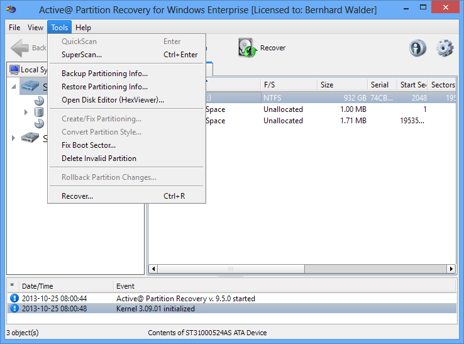464x344 pixels.
Task: Click the asterisk log column header
Action: click(x=13, y=286)
